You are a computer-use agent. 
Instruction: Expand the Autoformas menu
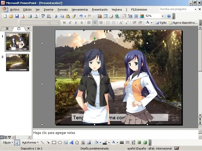pyautogui.click(x=30, y=142)
